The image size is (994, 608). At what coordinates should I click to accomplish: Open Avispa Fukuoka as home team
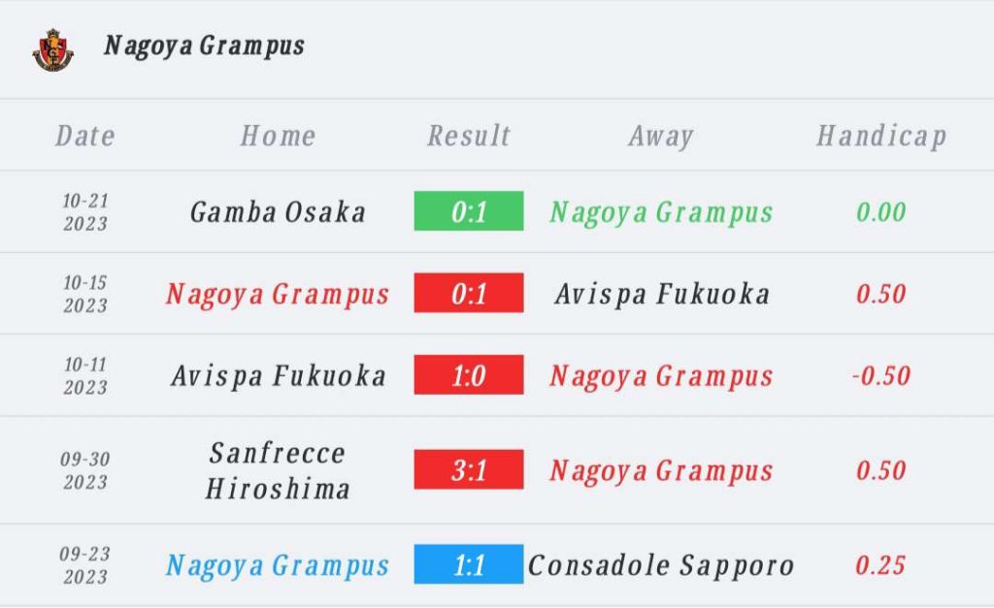(x=279, y=376)
